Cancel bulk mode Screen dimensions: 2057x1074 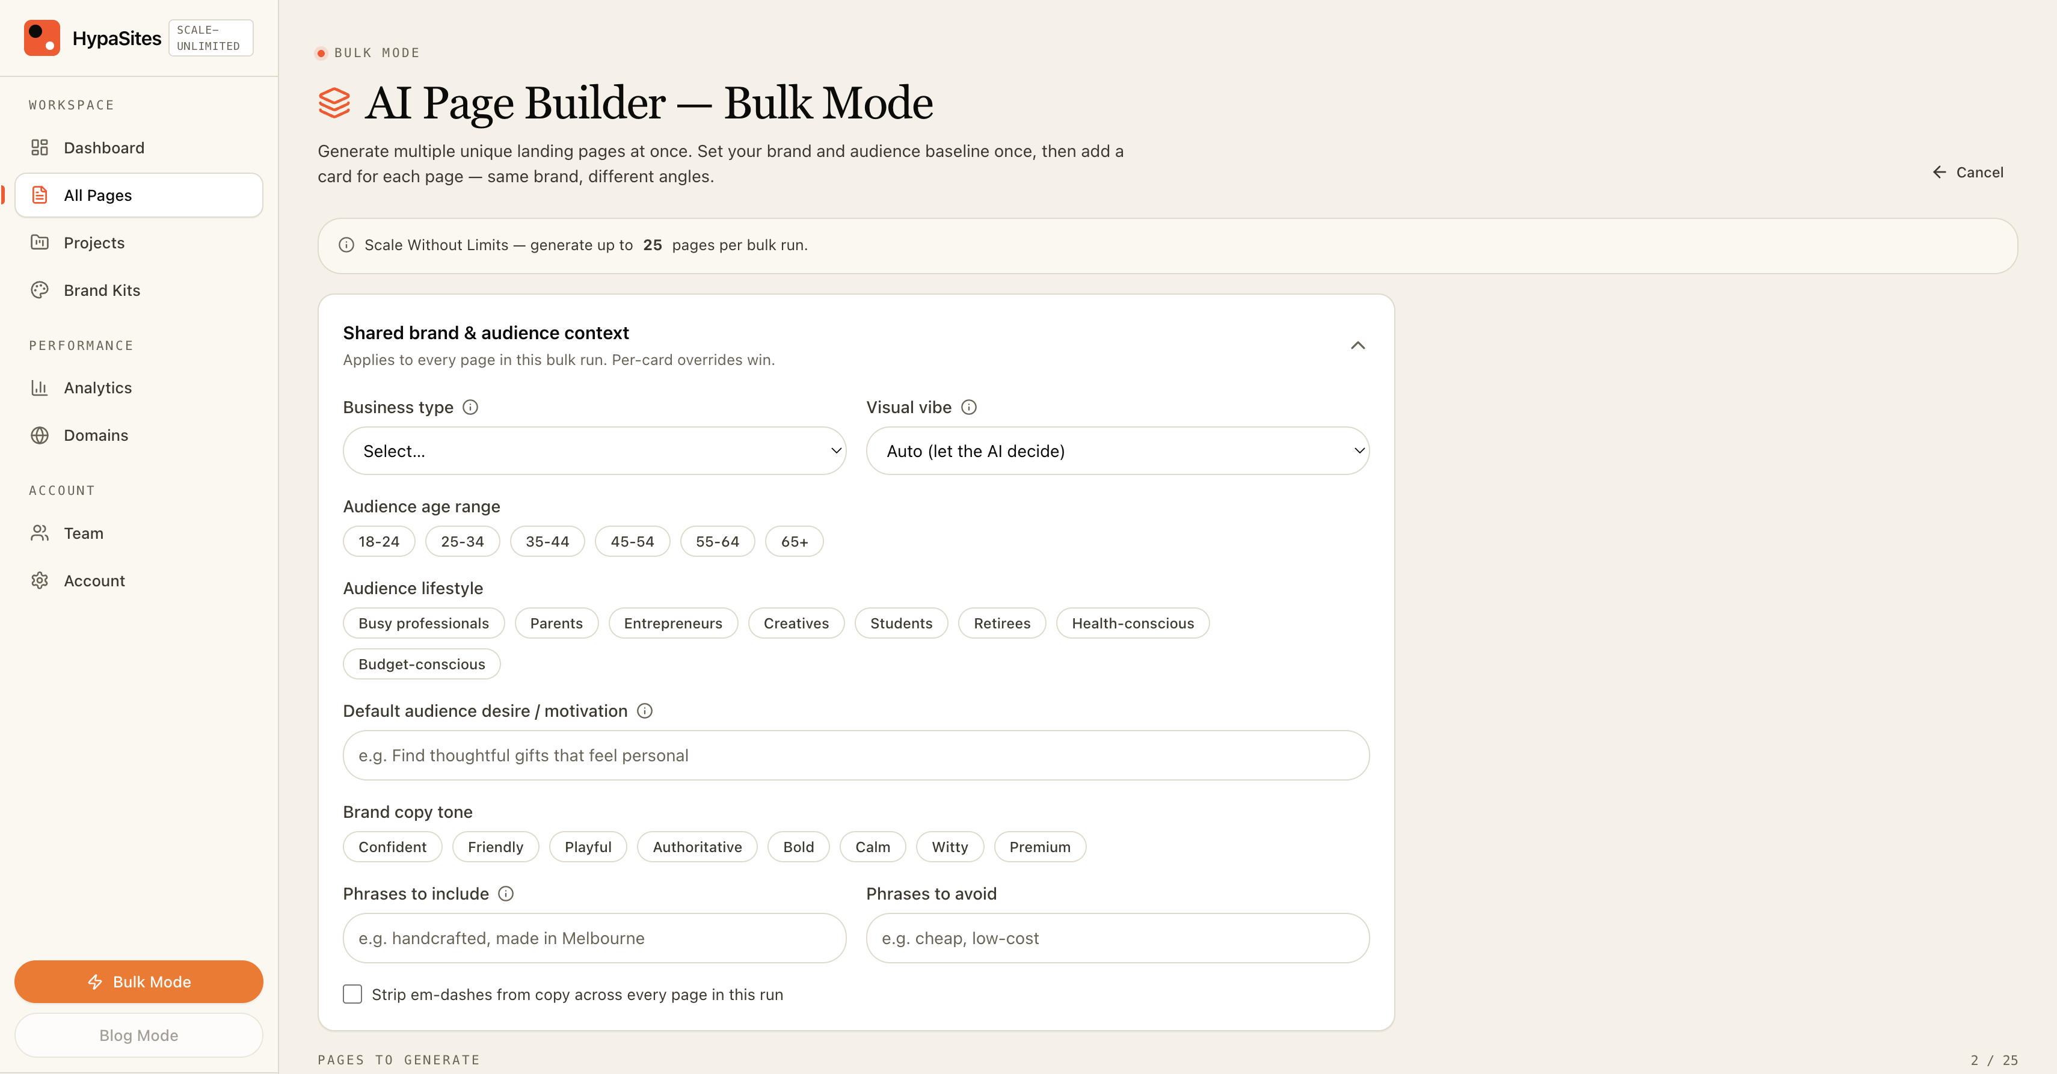tap(1967, 173)
